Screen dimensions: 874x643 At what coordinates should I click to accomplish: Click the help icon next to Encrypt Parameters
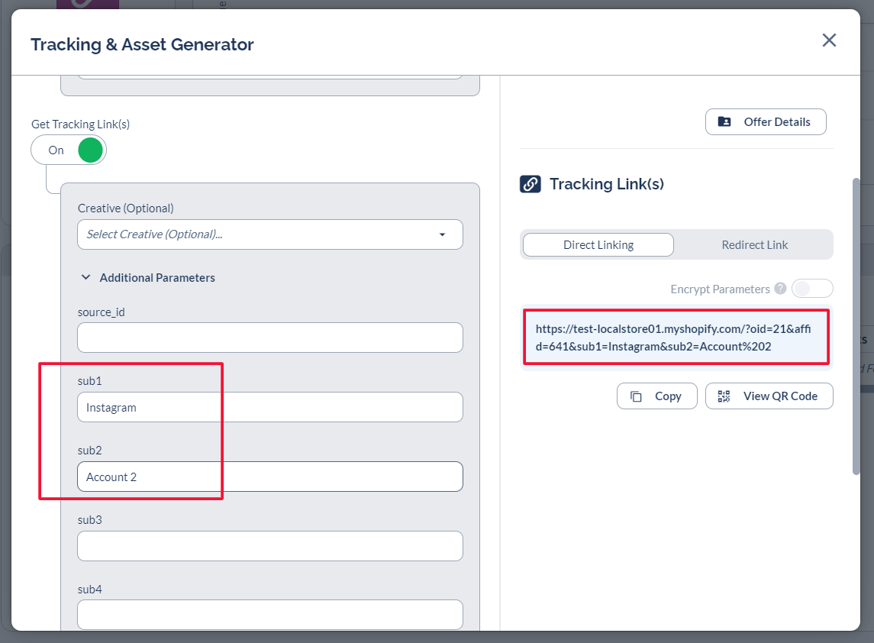780,289
